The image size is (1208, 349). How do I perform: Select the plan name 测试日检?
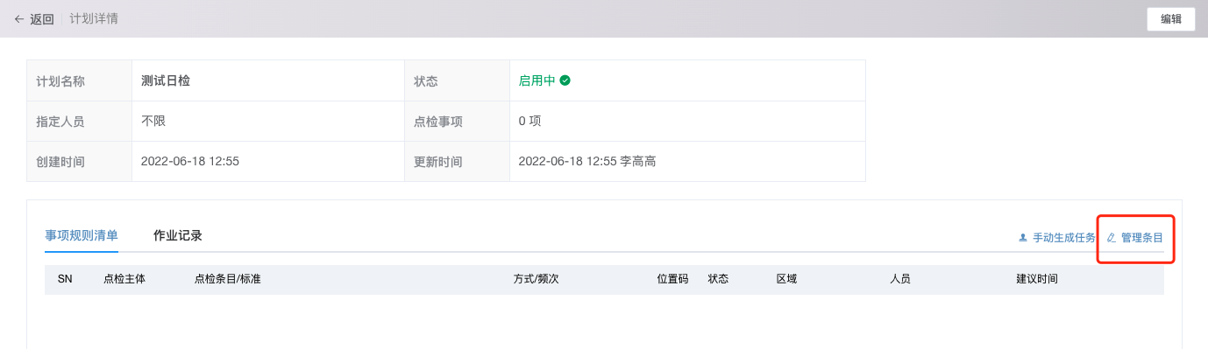[x=166, y=80]
